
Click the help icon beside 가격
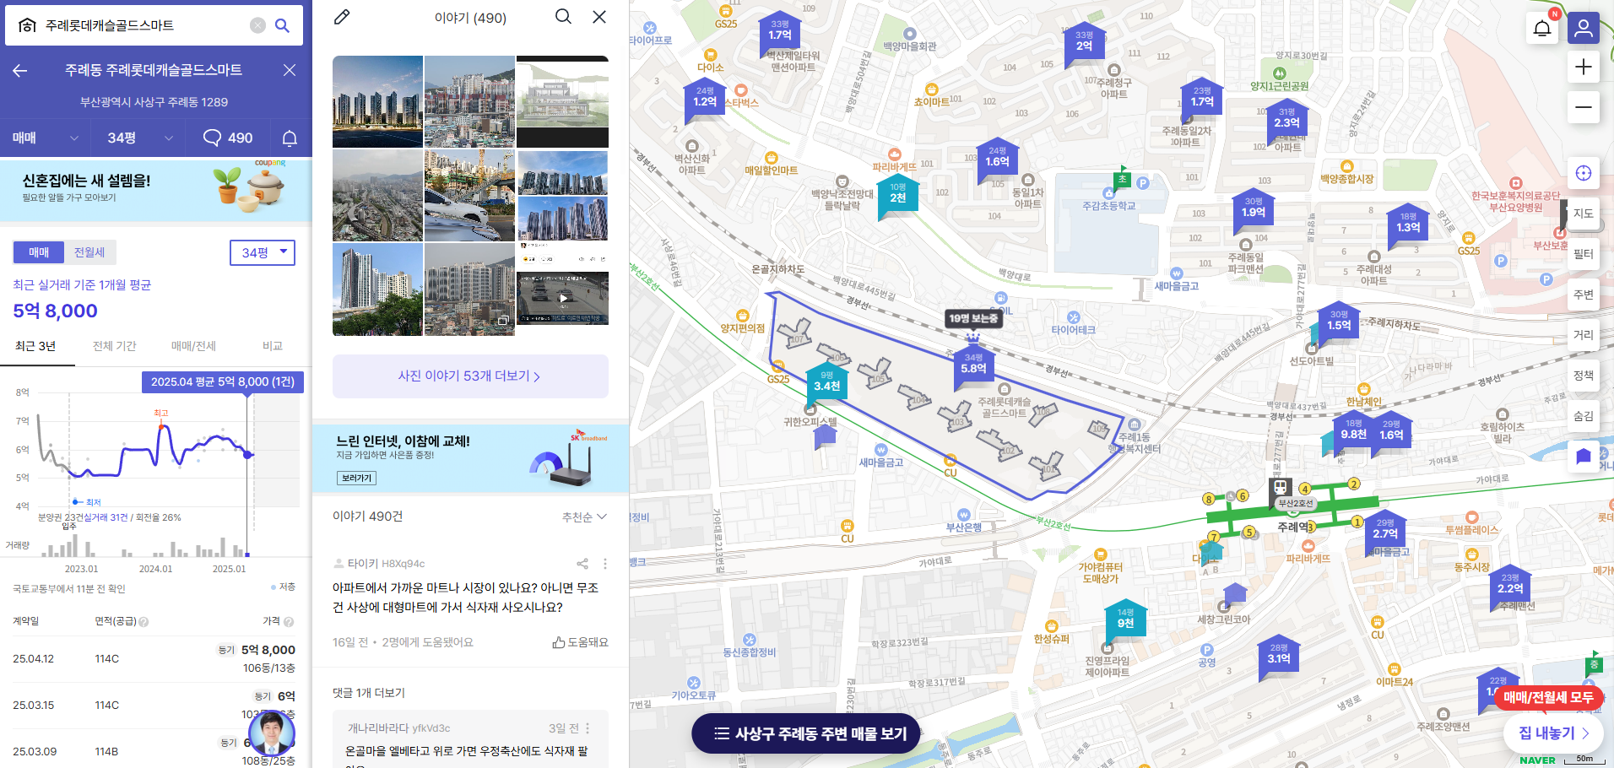(x=289, y=622)
